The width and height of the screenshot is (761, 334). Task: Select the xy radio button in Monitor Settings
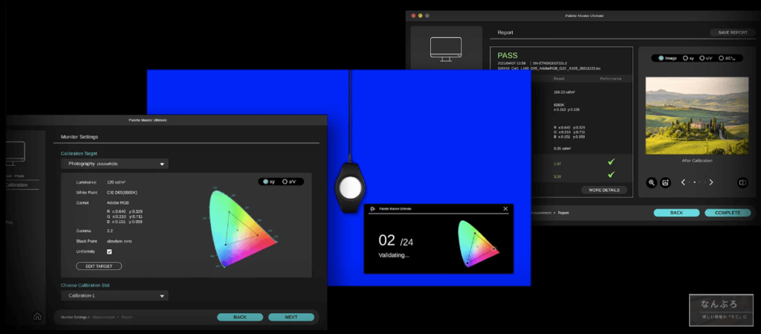click(x=265, y=182)
